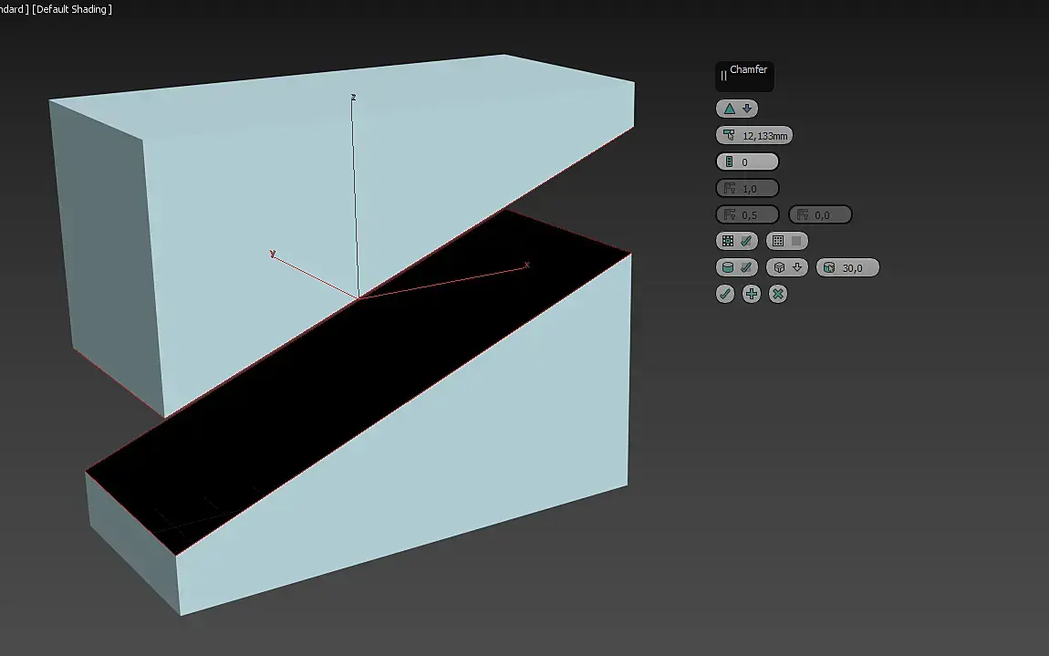Image resolution: width=1049 pixels, height=656 pixels.
Task: Click the chamfer amount field showing 12,133mm
Action: point(754,135)
